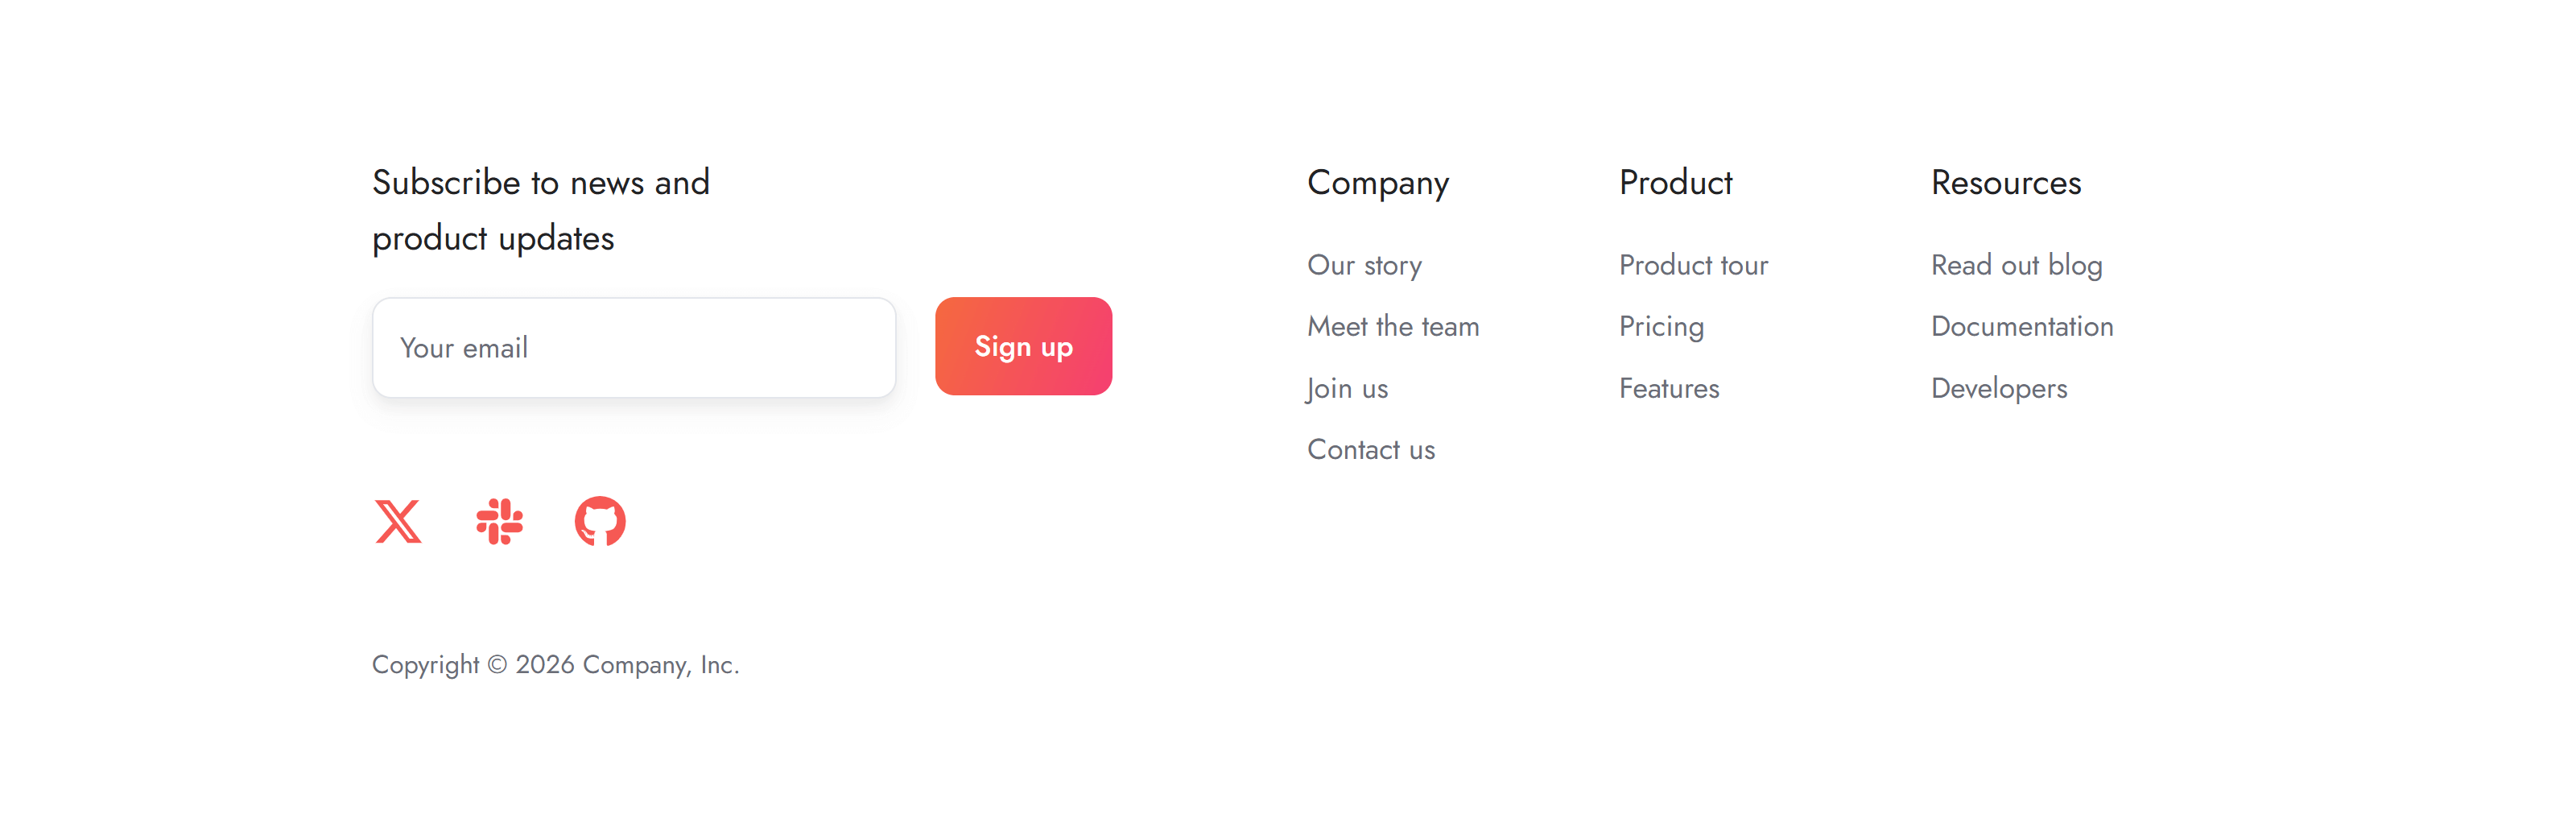Visit the Product tour link
The image size is (2576, 839).
1693,265
